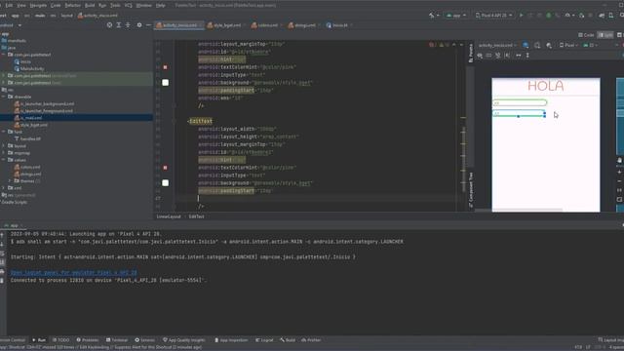Switch to Code view mode
This screenshot has height=351, width=624.
coord(587,35)
